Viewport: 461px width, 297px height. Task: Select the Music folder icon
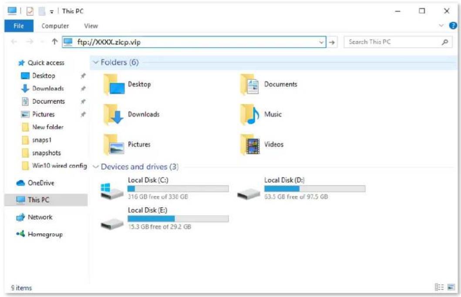point(249,115)
